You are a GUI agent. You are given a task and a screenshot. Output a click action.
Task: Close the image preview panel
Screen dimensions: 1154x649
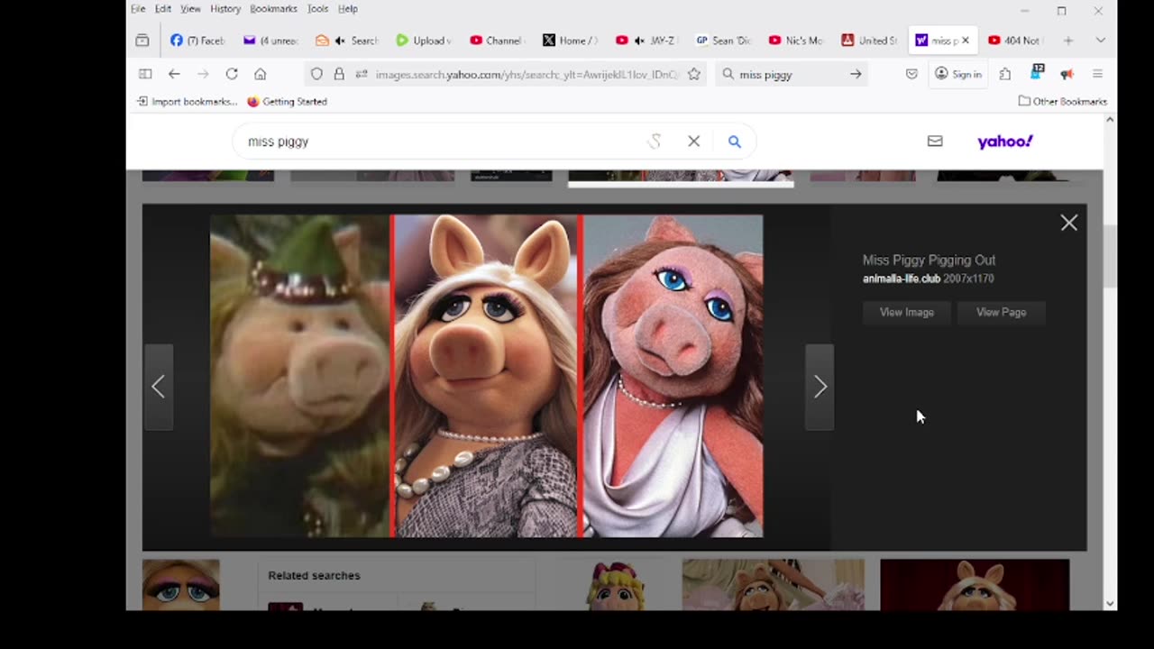click(1069, 223)
